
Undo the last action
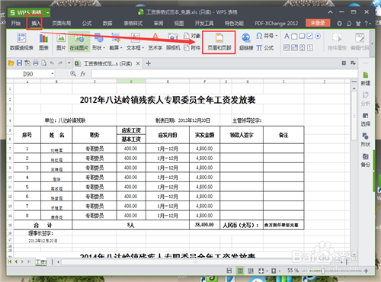click(x=52, y=63)
